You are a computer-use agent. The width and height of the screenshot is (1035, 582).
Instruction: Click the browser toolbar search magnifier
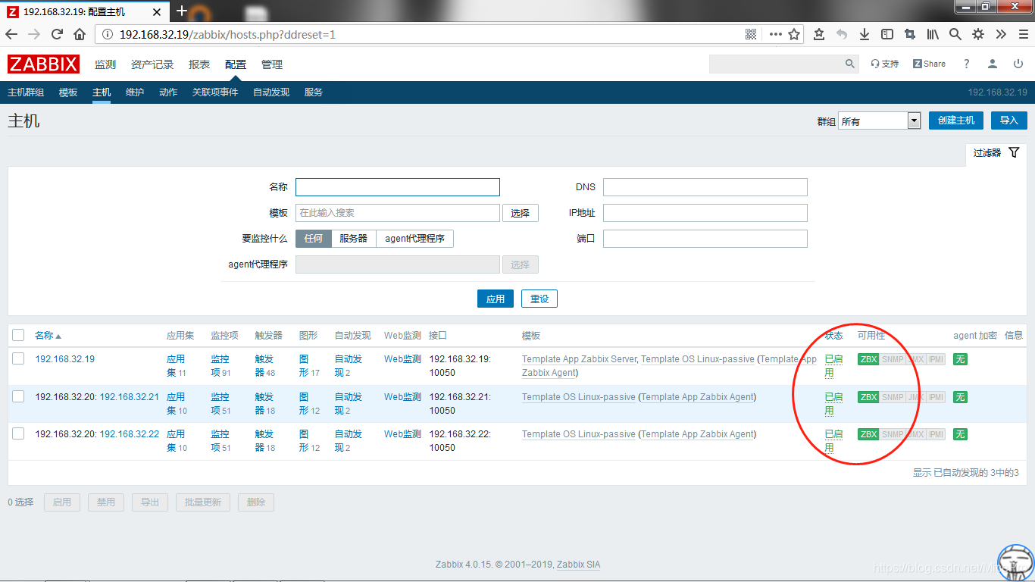coord(955,34)
